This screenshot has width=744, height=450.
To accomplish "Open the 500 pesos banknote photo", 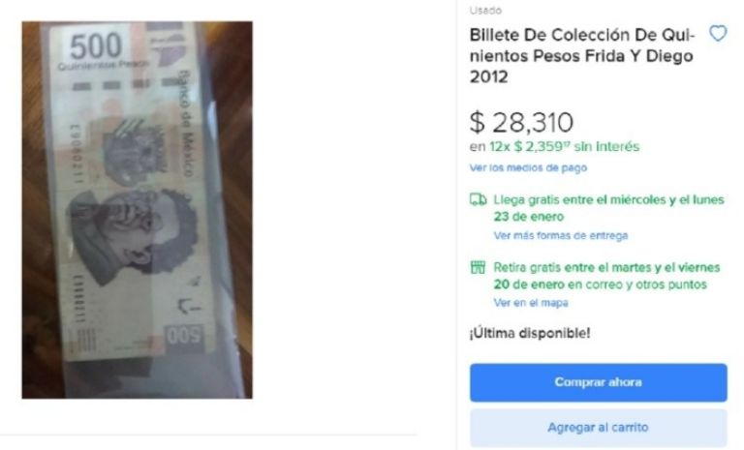I will coord(138,210).
